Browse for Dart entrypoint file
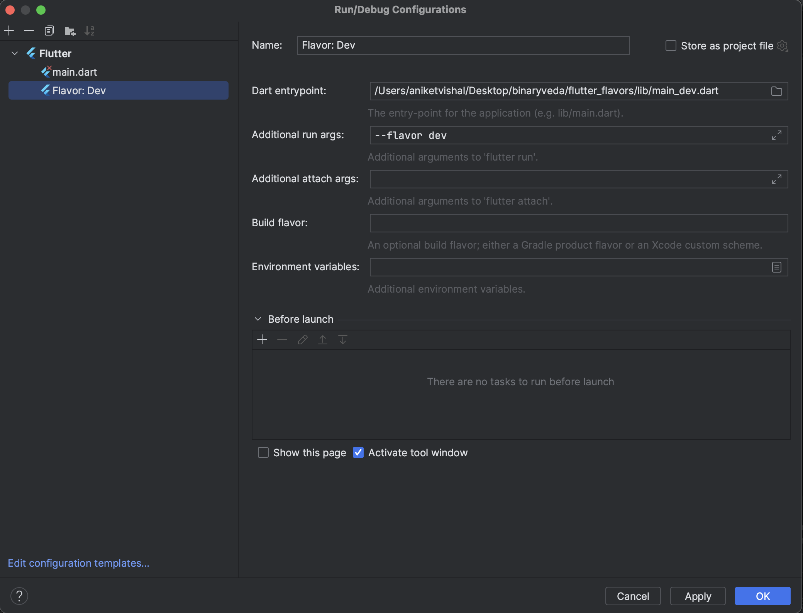Viewport: 803px width, 613px height. point(776,91)
